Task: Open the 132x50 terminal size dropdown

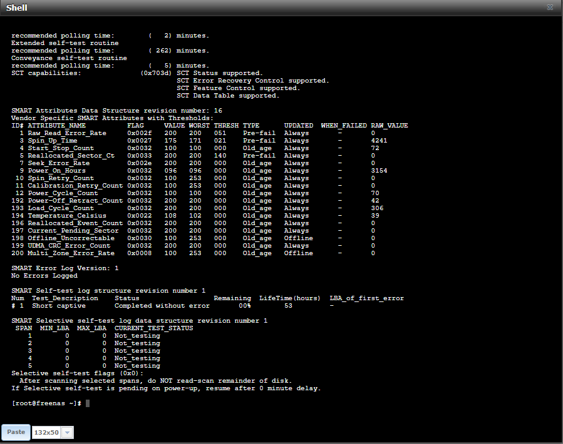Action: (x=67, y=433)
